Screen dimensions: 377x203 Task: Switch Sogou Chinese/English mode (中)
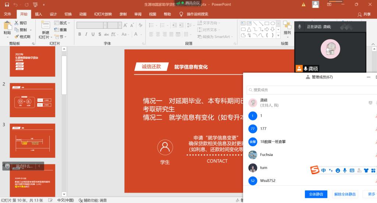[324, 171]
